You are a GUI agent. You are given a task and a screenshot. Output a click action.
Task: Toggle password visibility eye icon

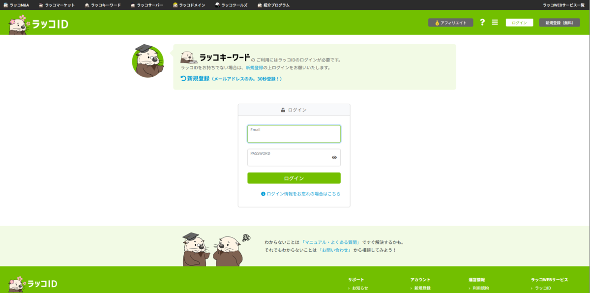[x=334, y=158]
